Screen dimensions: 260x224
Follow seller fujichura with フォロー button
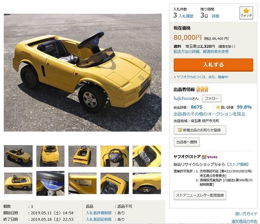[211, 99]
